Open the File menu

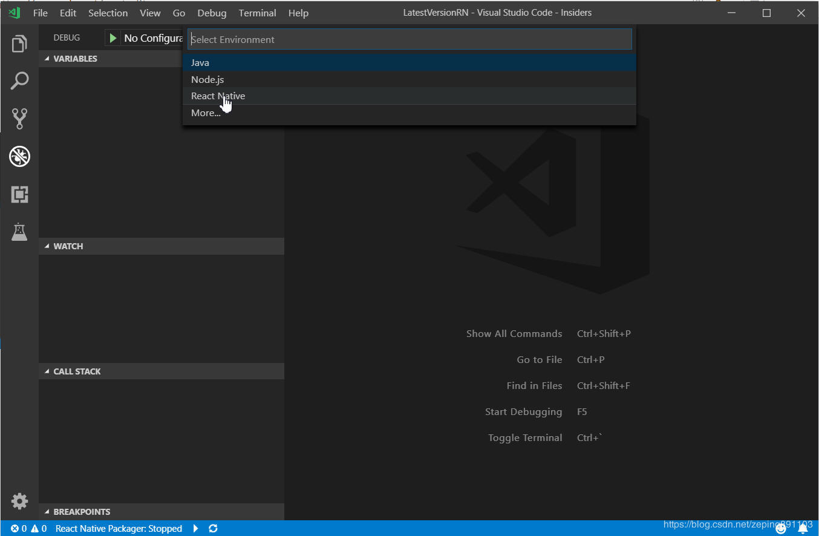click(40, 13)
